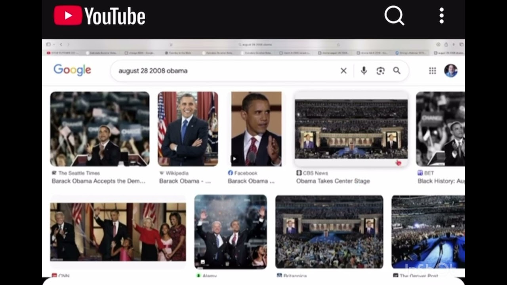The height and width of the screenshot is (285, 507).
Task: Go back using the browser back arrow
Action: click(x=61, y=44)
